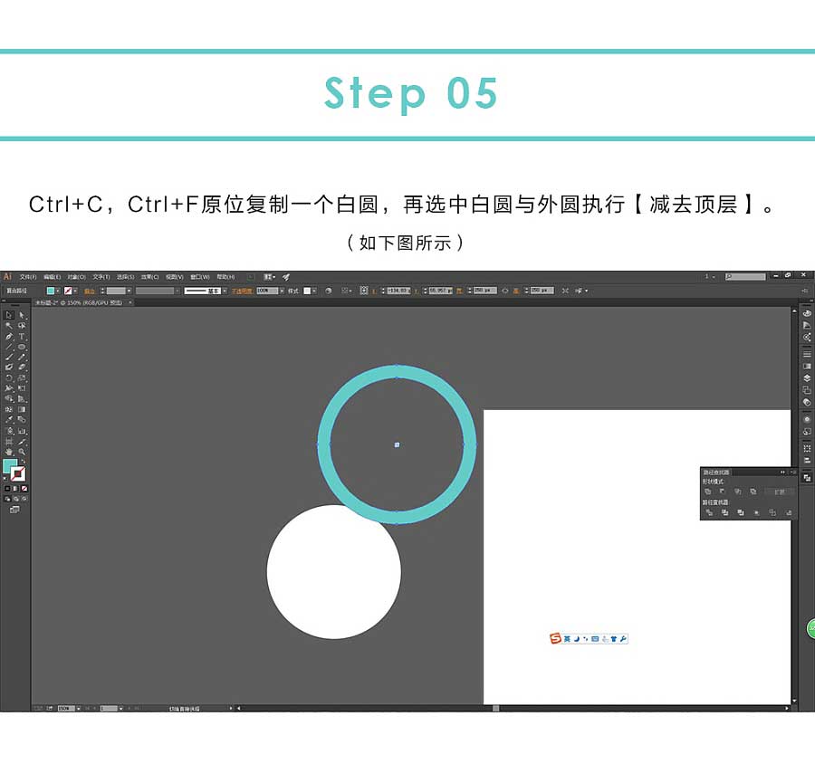
Task: Open the 文字(T) menu
Action: [x=101, y=277]
